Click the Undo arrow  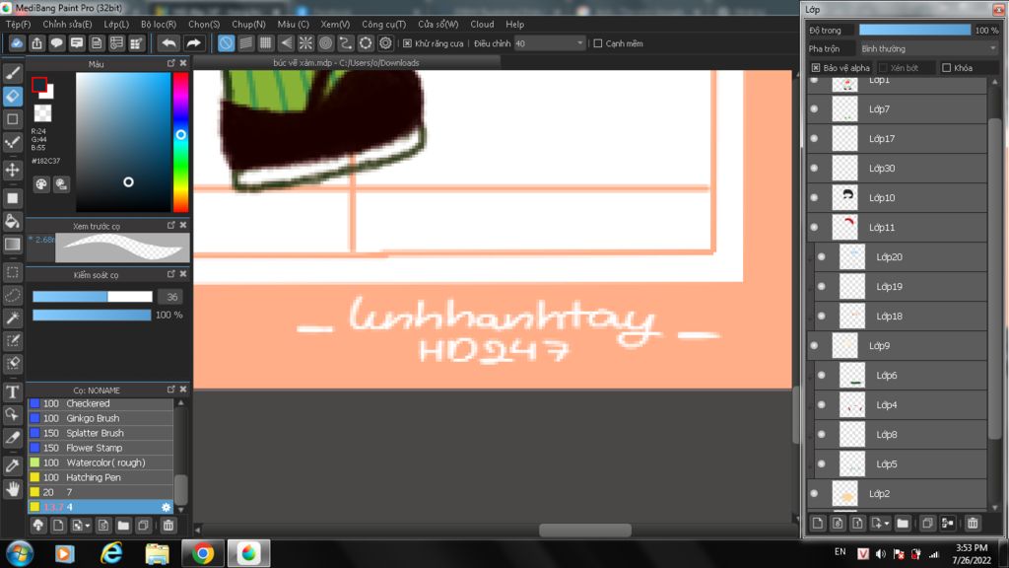click(x=168, y=43)
